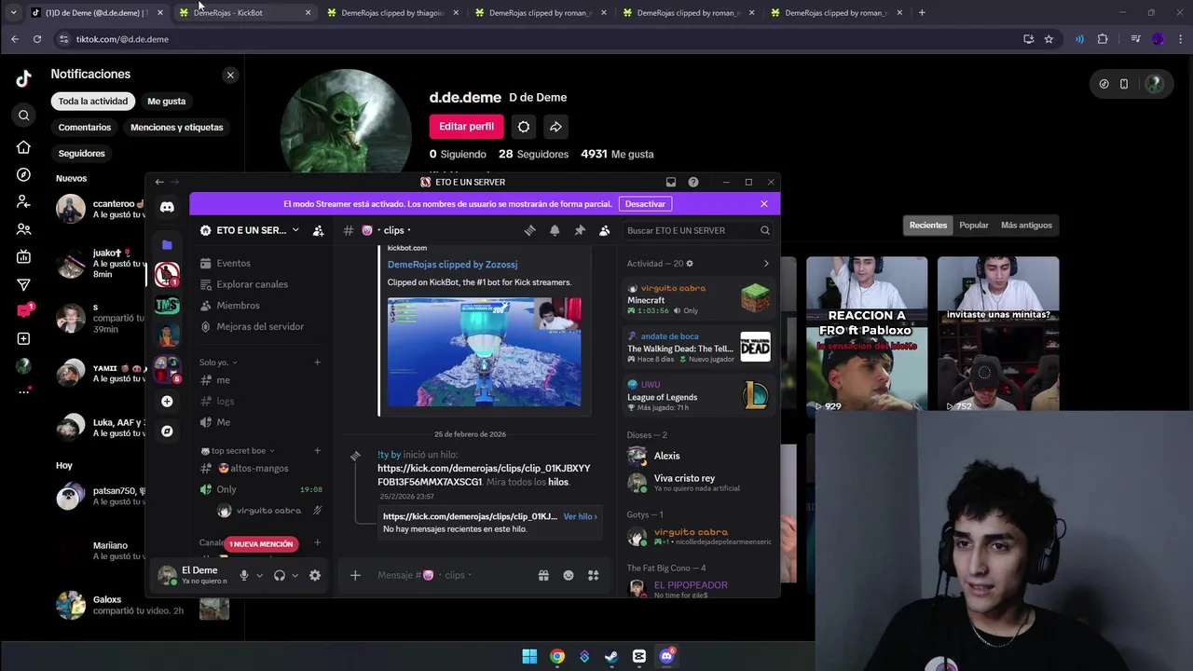Viewport: 1193px width, 671px height.
Task: Open the emoji picker in Discord
Action: click(569, 576)
